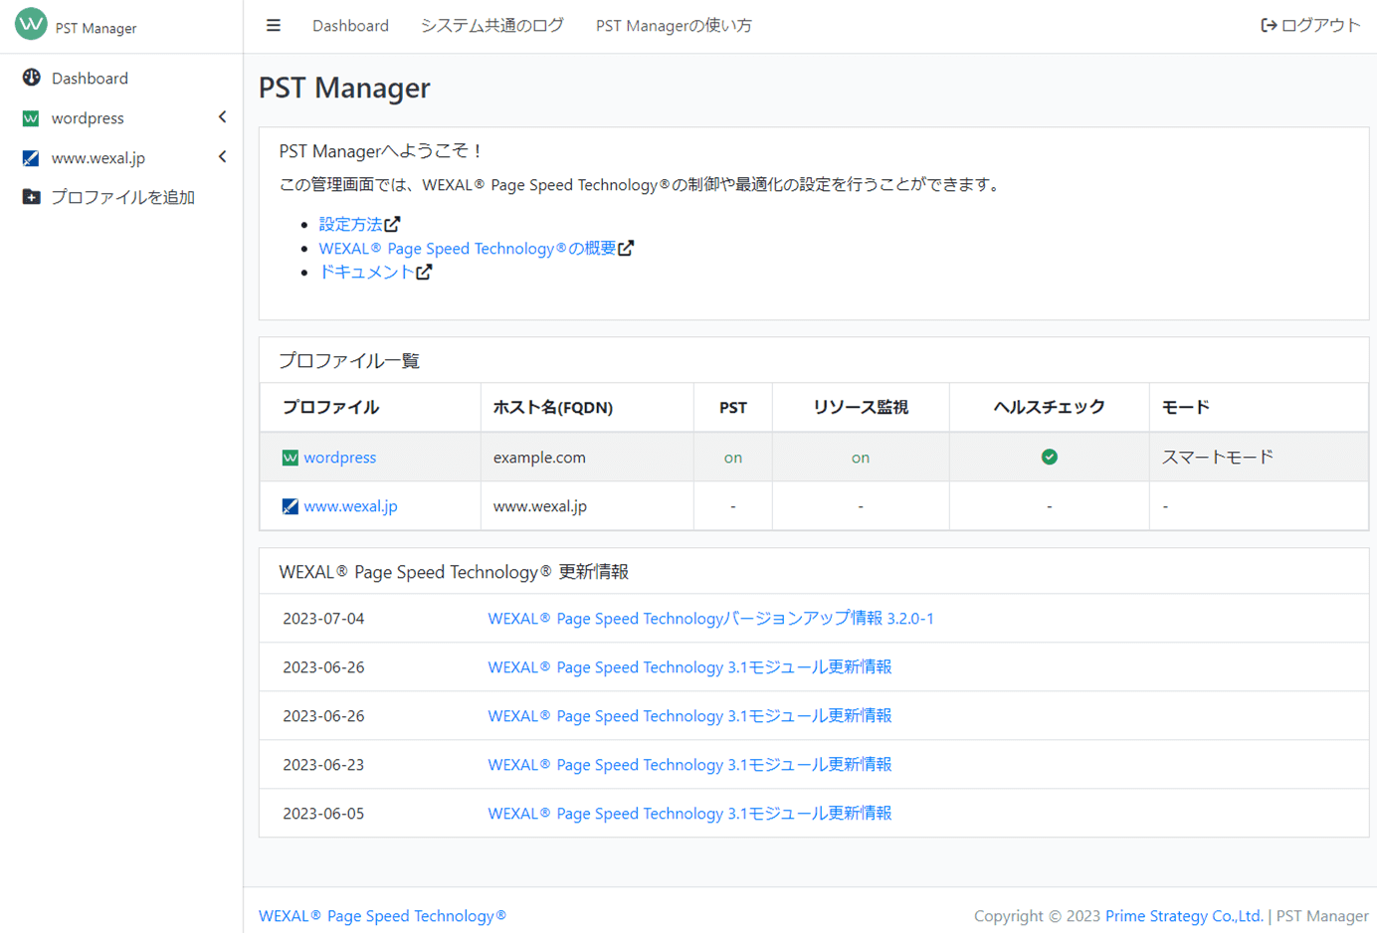
Task: Select プロファイルを追加 in the sidebar
Action: [x=121, y=197]
